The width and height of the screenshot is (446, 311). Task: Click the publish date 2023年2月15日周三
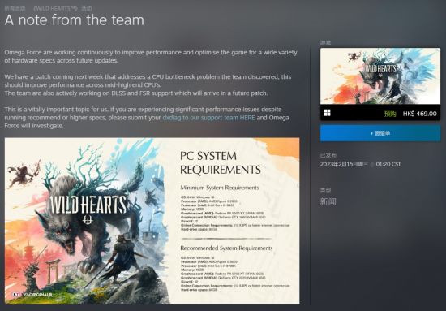tap(344, 164)
